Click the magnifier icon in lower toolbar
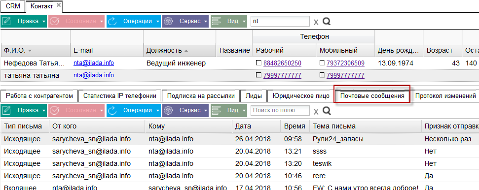 [327, 110]
